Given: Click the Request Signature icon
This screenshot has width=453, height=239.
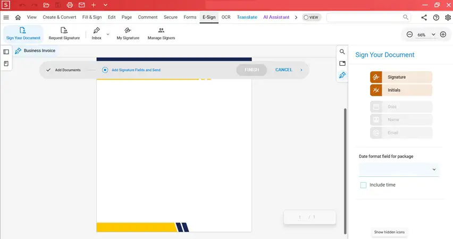Looking at the screenshot, I should pyautogui.click(x=64, y=31).
